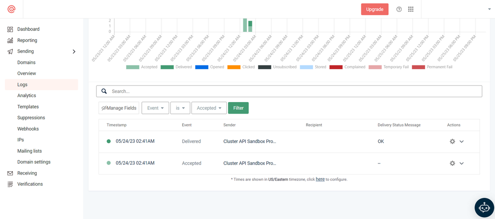
Task: Toggle the Complained legend series
Action: tap(347, 67)
